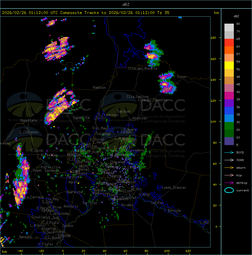Click the 'current' legend label
The image size is (252, 255).
[x=243, y=190]
